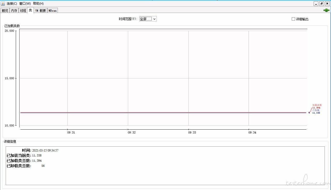This screenshot has height=190, width=331.
Task: Click the 已加装当前类 value 11,338
Action: (x=37, y=155)
